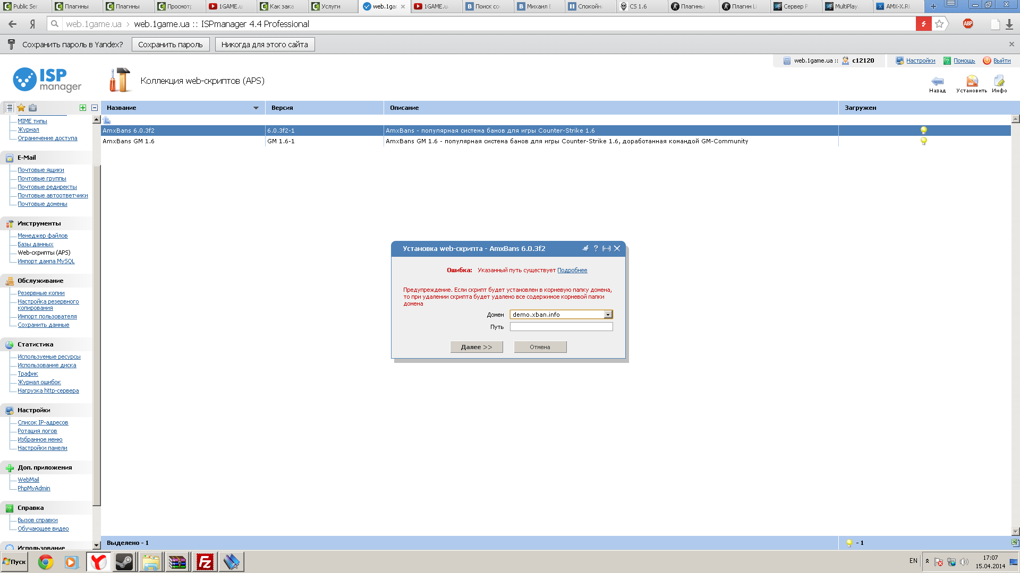Select the AmxBans GM 1.6 row
The width and height of the screenshot is (1020, 573).
[556, 141]
